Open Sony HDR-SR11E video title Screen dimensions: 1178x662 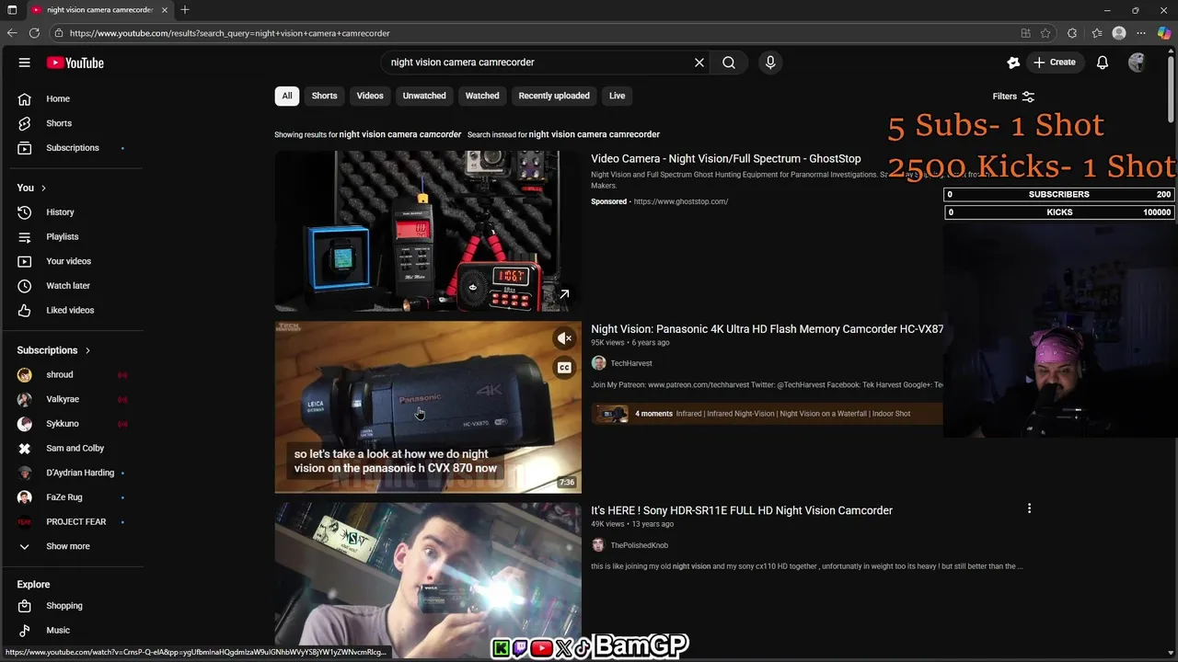coord(742,510)
